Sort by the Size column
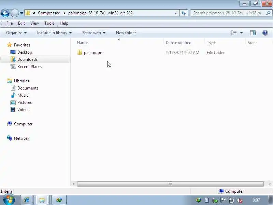The height and width of the screenshot is (205, 273). click(x=251, y=43)
